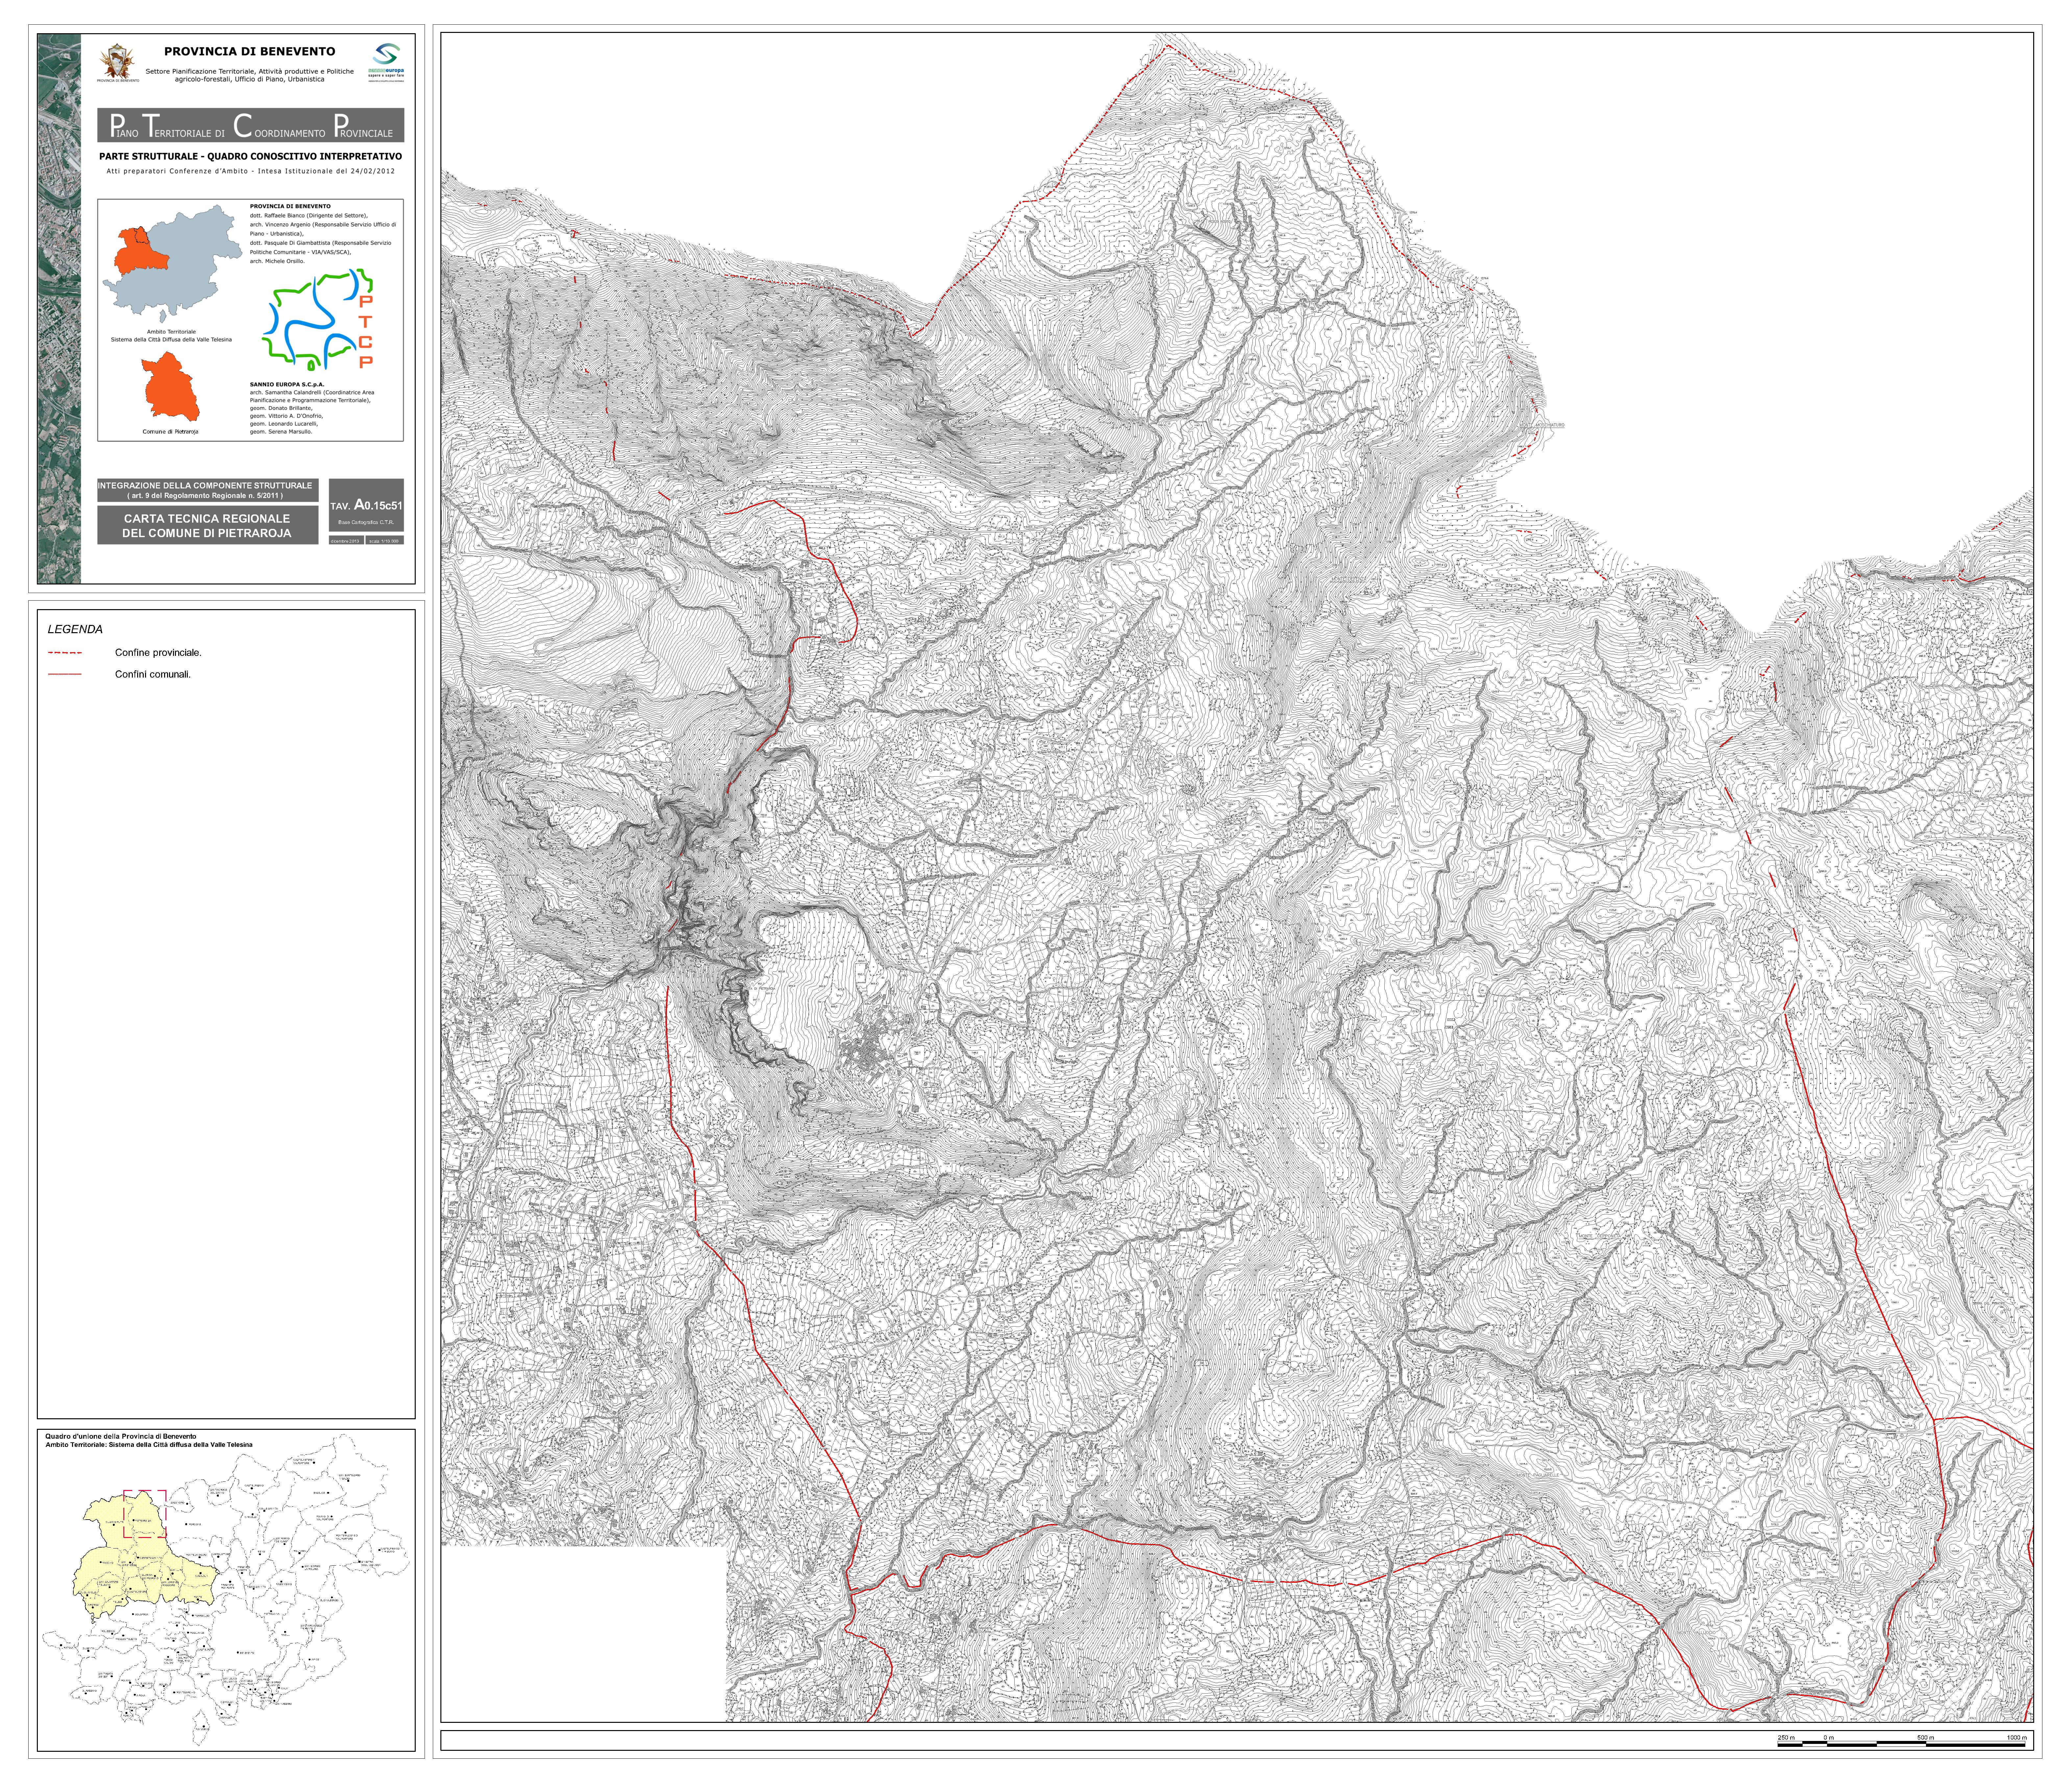
Task: Click the dashed red Confine provinciale legend symbol
Action: (65, 653)
